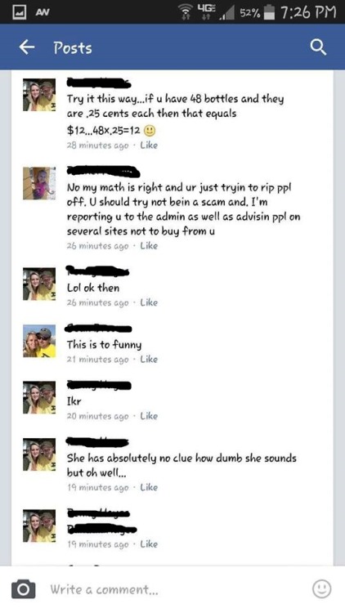Open search with the magnifying glass icon
Screen dimensions: 345x613
[x=318, y=47]
